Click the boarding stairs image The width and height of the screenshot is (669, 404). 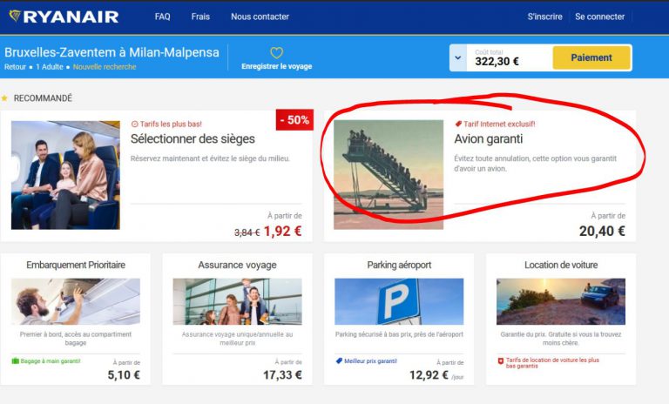tap(389, 175)
